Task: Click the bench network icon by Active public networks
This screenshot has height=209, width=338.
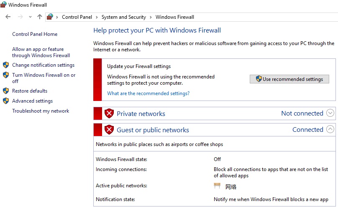Action: point(217,186)
